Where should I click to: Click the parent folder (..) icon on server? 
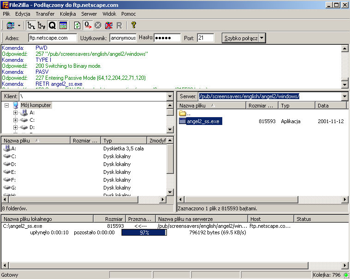pyautogui.click(x=183, y=113)
